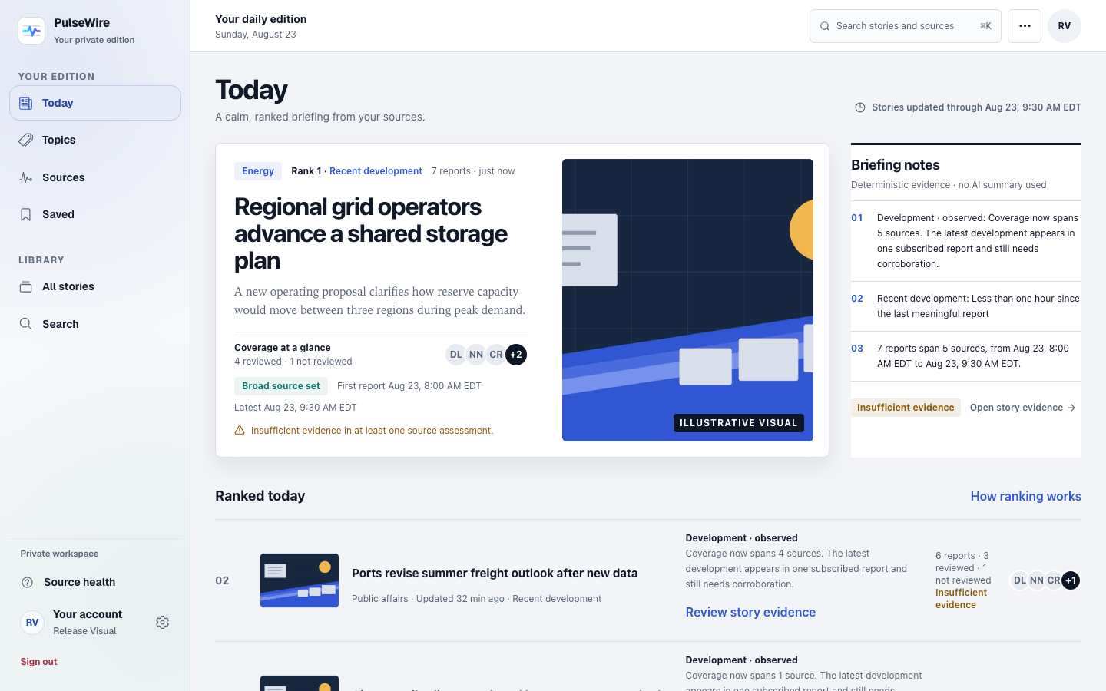Click Insufficient evidence badge in Briefing notes

[x=906, y=408]
